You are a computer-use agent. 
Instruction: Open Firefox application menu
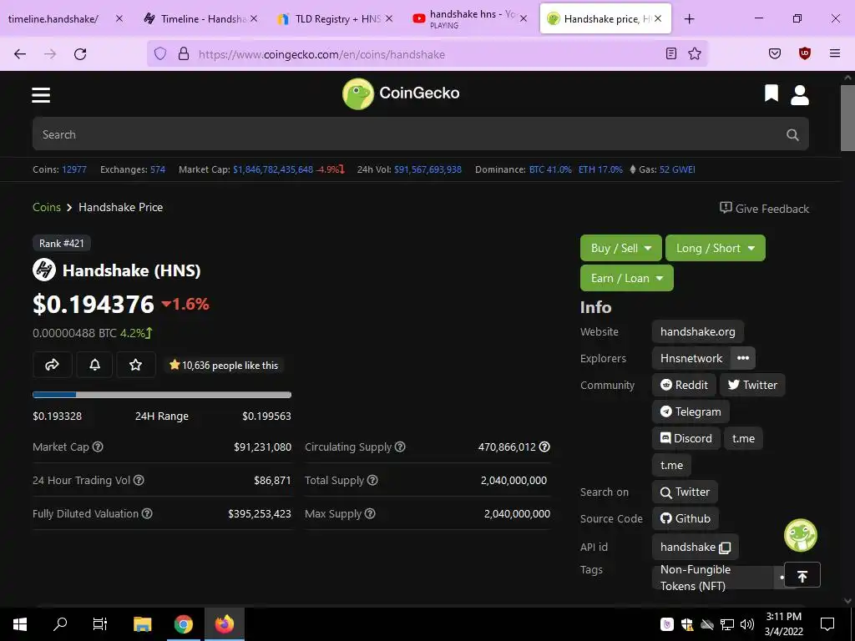[x=834, y=53]
